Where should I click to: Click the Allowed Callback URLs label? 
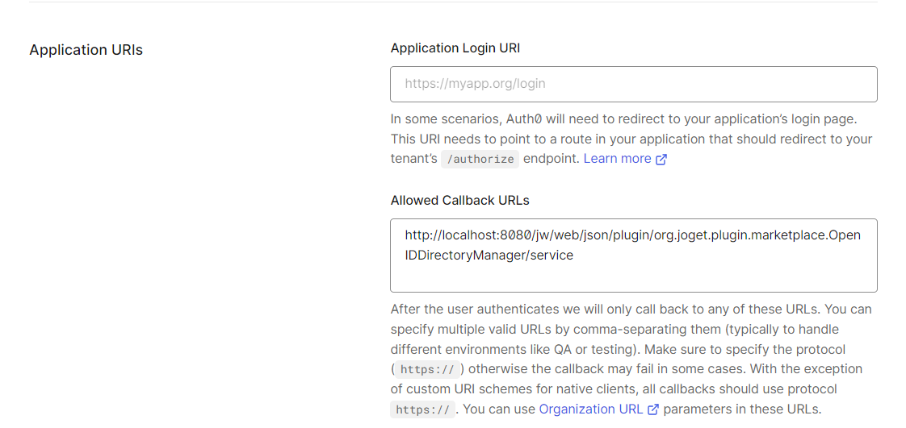(459, 200)
